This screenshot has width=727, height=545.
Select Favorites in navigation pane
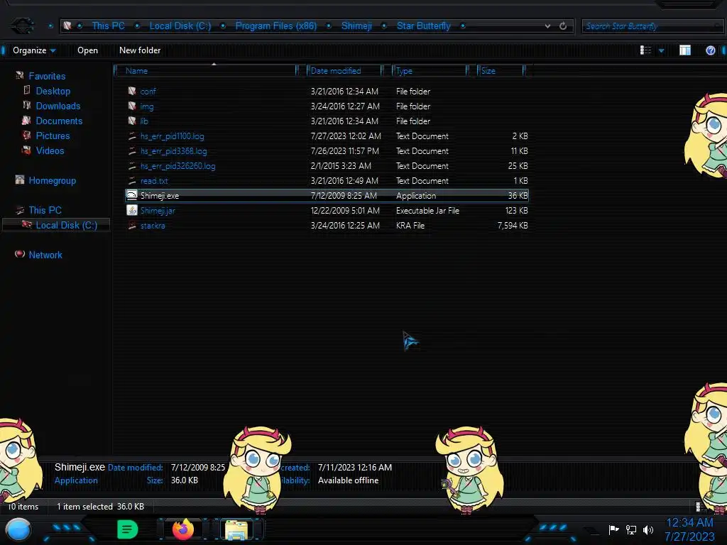(47, 76)
